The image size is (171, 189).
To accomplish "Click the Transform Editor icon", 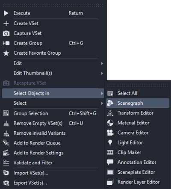I will click(110, 113).
